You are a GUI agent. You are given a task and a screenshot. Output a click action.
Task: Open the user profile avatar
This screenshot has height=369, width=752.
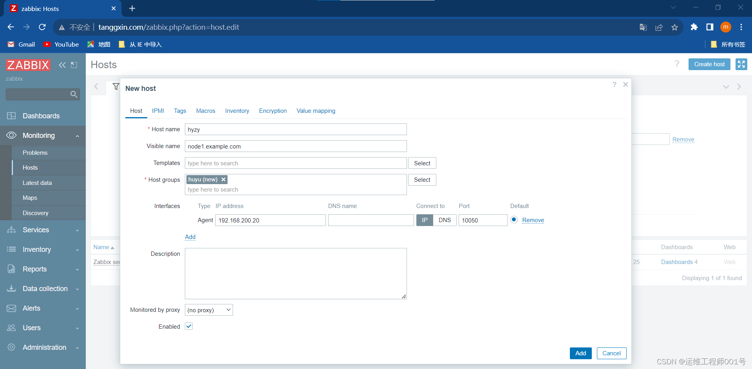click(x=726, y=27)
